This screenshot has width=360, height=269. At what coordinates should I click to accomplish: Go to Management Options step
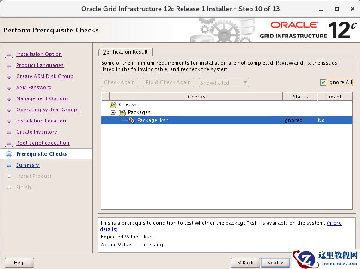(x=43, y=98)
